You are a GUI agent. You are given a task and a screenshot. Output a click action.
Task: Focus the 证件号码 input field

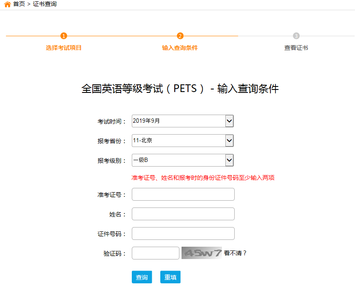click(x=183, y=233)
